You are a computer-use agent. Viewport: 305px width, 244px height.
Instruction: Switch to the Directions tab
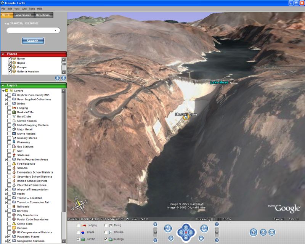click(x=43, y=15)
